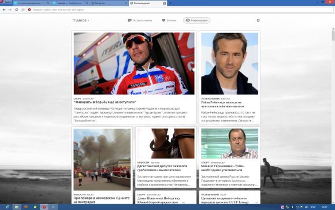The width and height of the screenshot is (335, 210).
Task: Click the new tab plus button
Action: (170, 3)
